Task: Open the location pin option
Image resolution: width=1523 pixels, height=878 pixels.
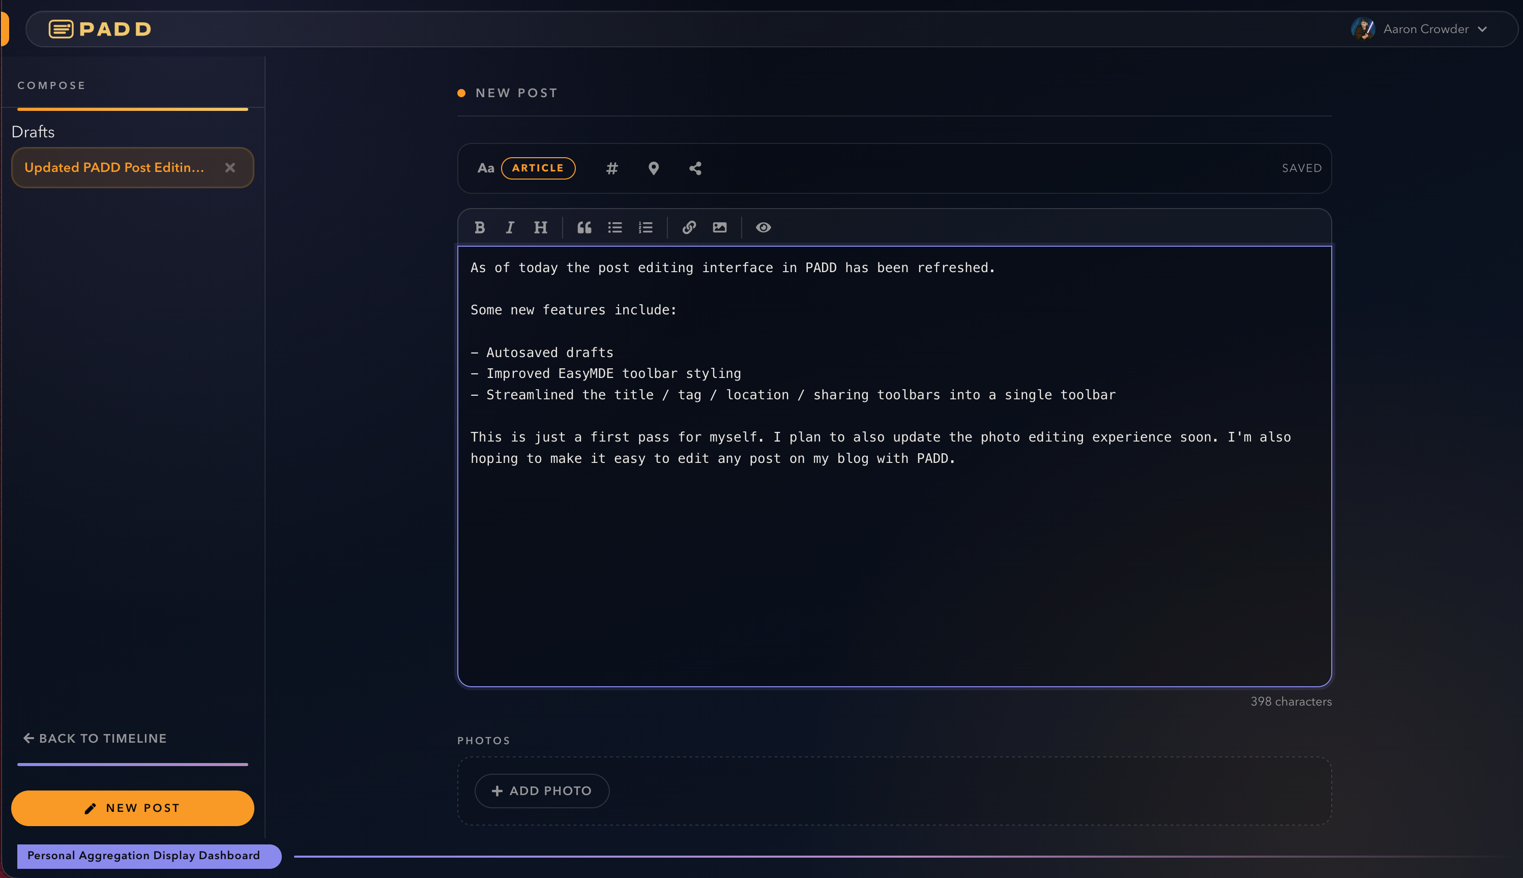Action: [654, 168]
